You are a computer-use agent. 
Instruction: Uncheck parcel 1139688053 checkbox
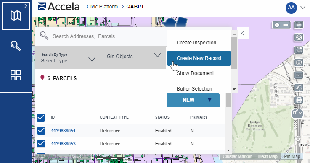click(x=41, y=144)
